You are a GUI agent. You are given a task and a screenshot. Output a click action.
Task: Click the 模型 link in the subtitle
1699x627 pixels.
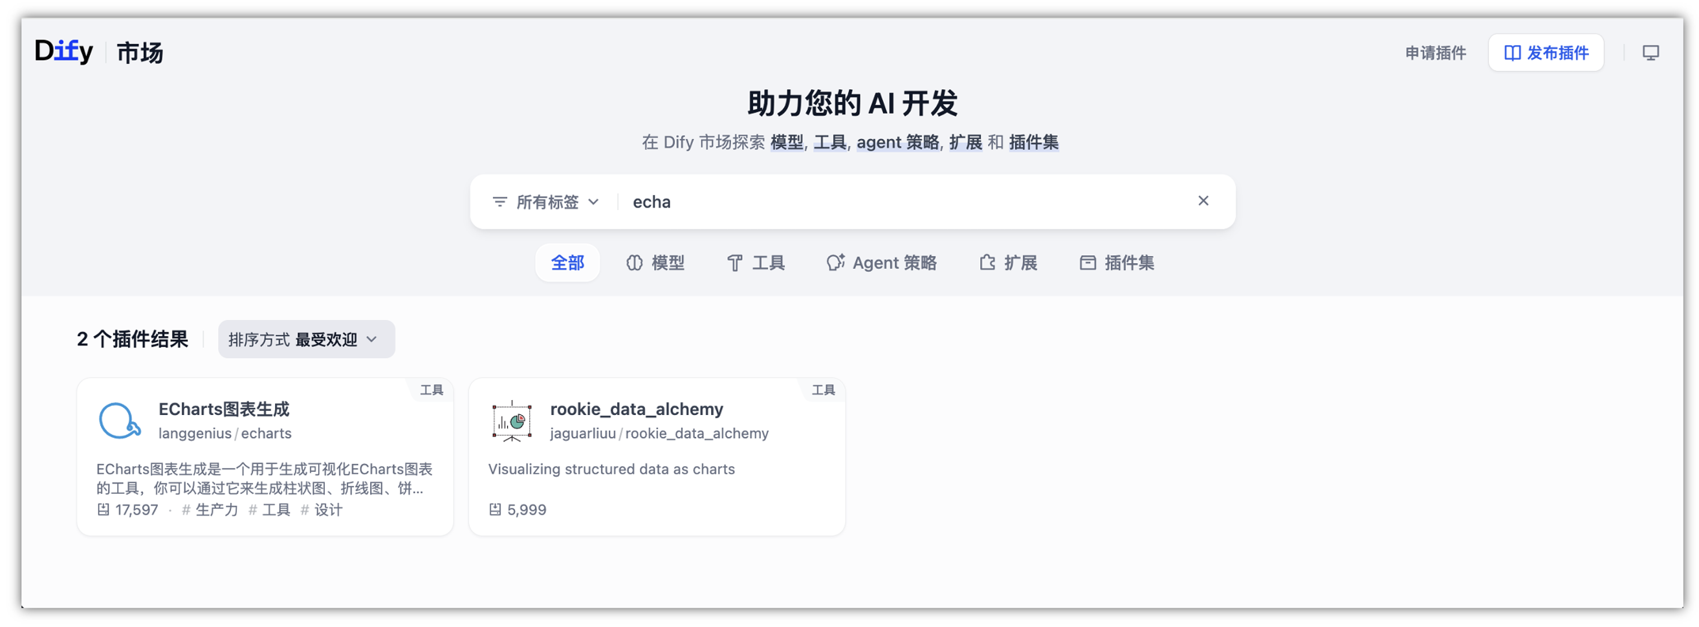click(787, 142)
